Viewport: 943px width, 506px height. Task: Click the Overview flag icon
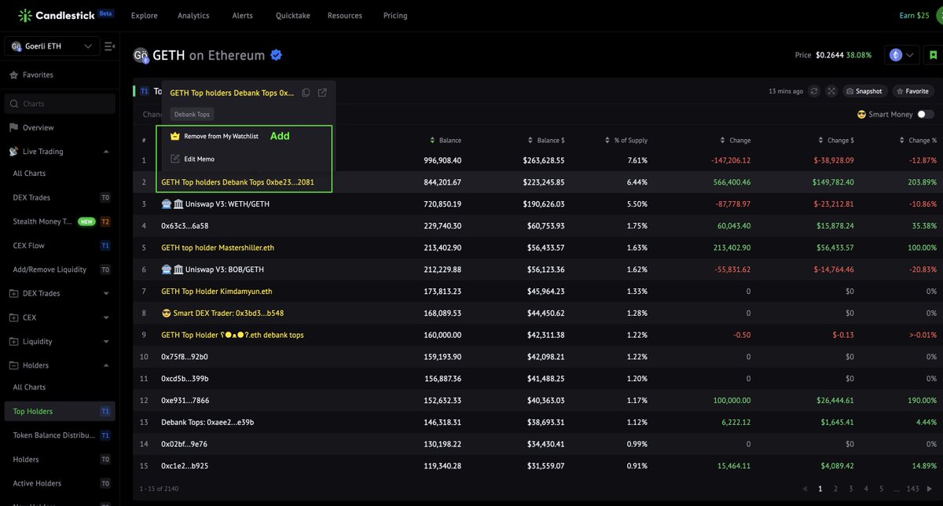click(x=13, y=127)
